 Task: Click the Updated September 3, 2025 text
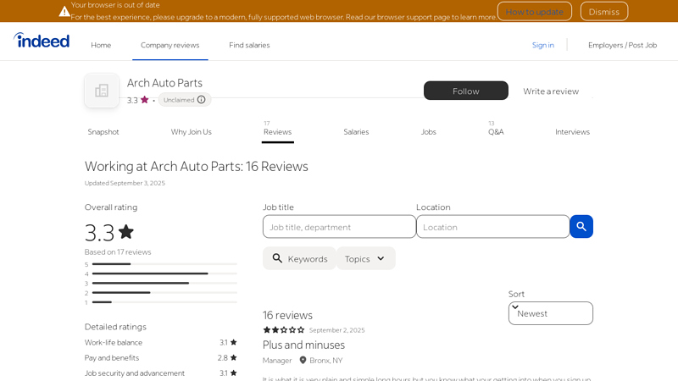[125, 183]
